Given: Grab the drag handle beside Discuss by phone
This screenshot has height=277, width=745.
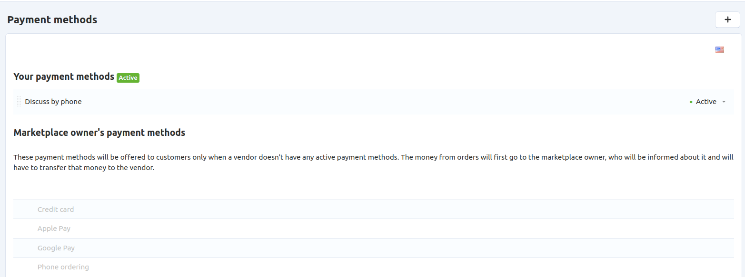Looking at the screenshot, I should (19, 102).
